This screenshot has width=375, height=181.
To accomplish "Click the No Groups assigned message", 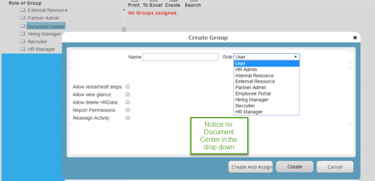I will coord(153,13).
